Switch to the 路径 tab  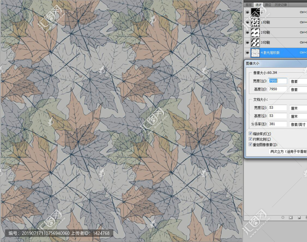pos(268,5)
